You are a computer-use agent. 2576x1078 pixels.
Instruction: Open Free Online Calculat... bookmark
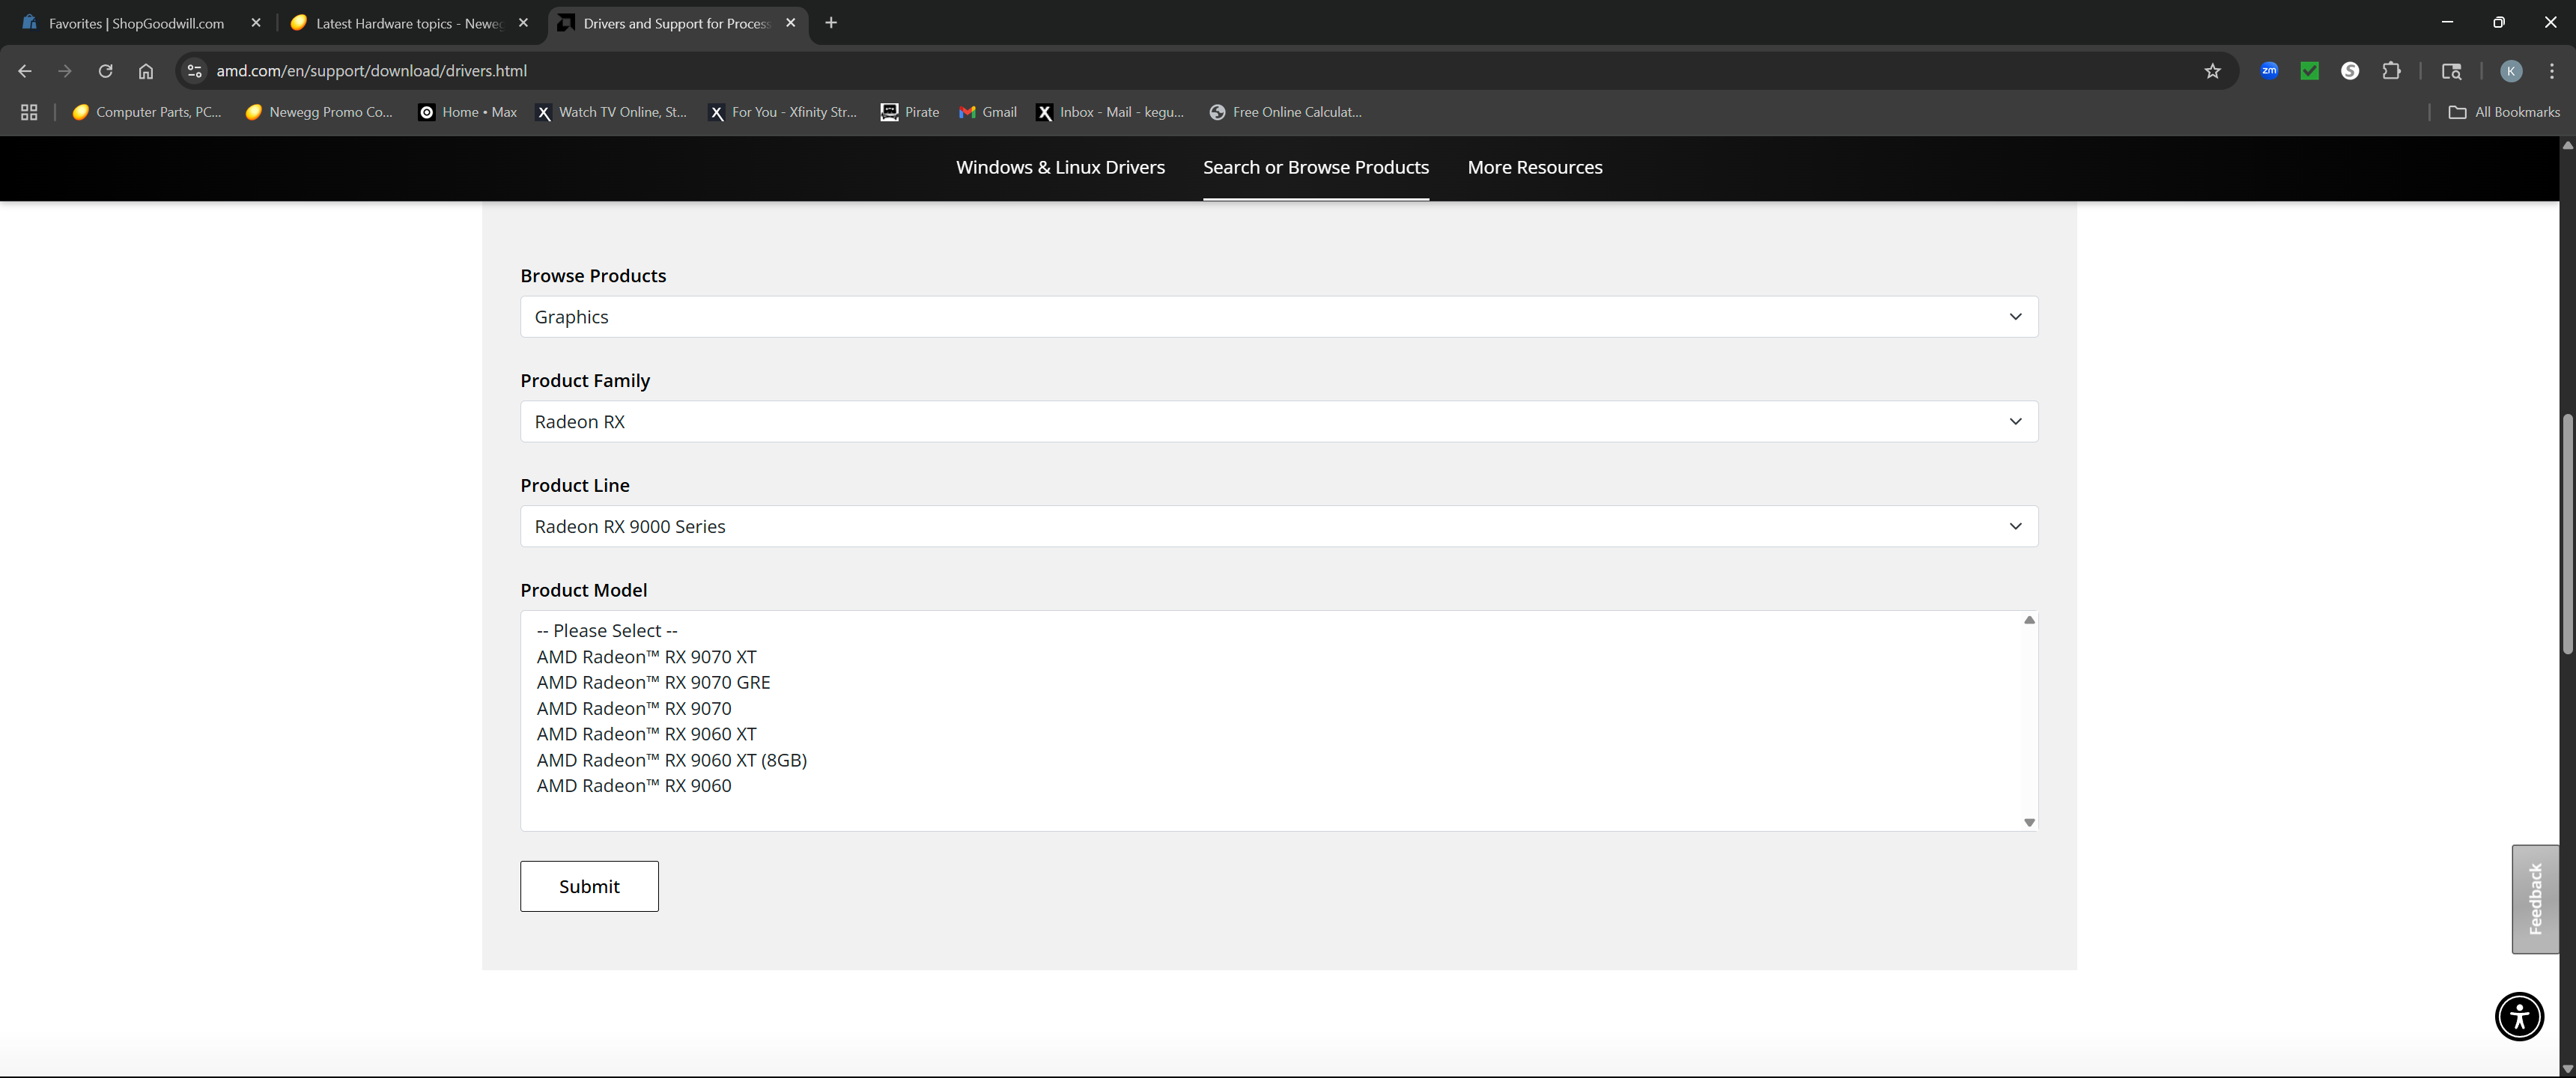(x=1286, y=112)
